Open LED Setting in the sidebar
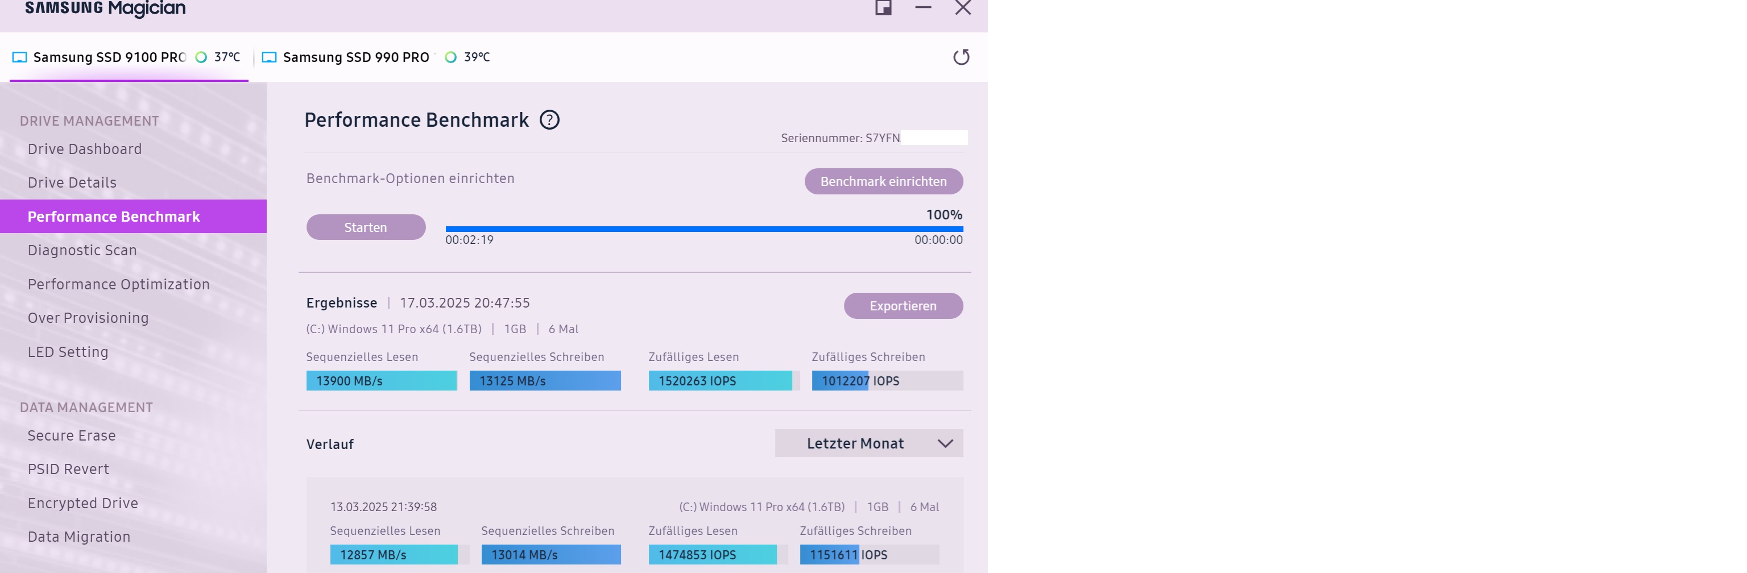Image resolution: width=1747 pixels, height=573 pixels. pyautogui.click(x=68, y=351)
